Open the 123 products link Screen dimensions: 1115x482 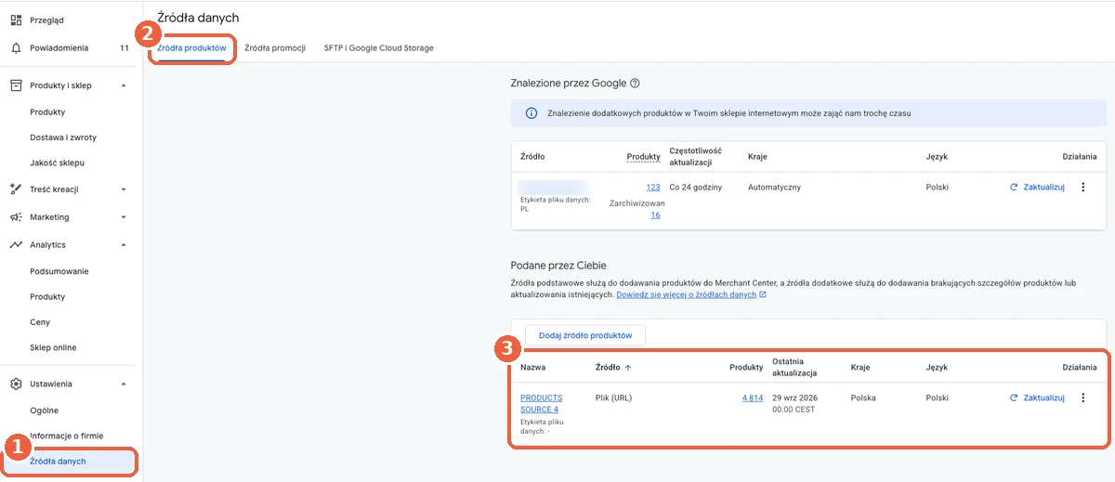tap(653, 187)
